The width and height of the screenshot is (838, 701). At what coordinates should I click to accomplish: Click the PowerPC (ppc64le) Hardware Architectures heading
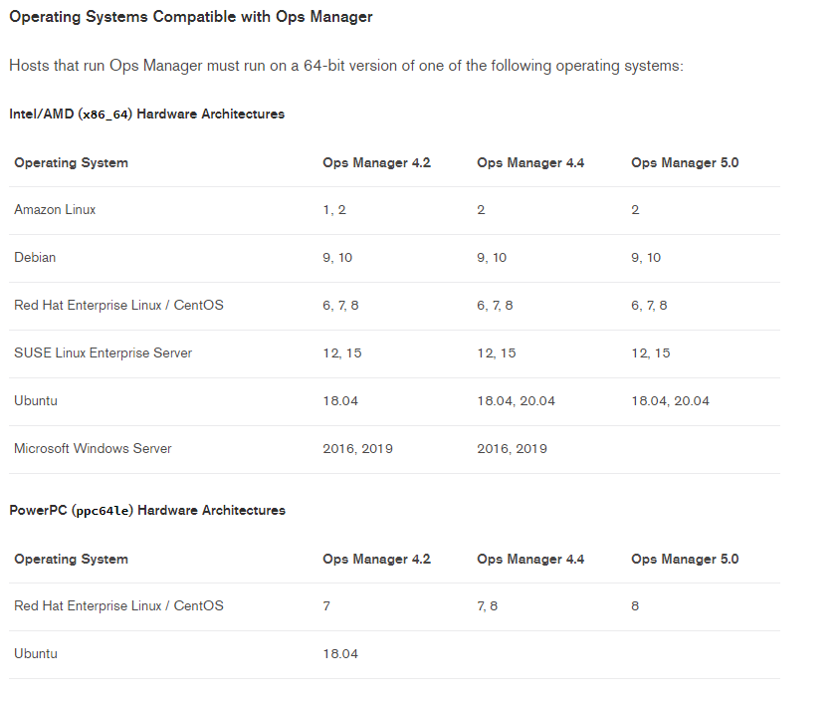147,511
